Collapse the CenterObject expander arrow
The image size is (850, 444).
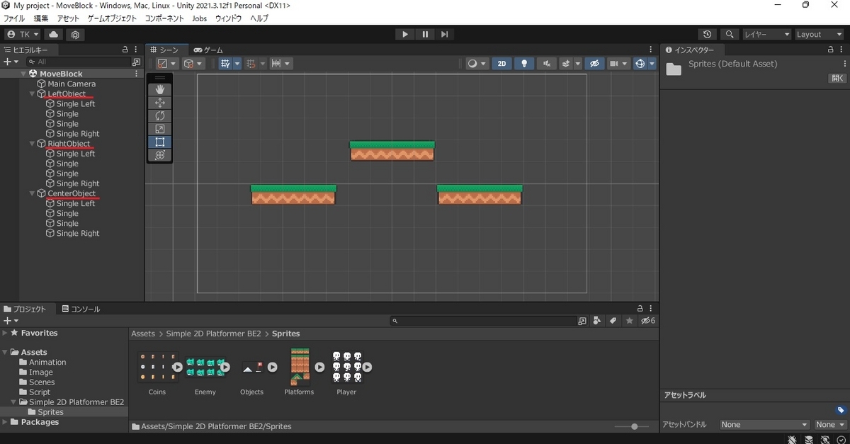(32, 193)
